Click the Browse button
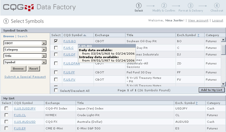The width and height of the screenshot is (226, 132). [x=18, y=69]
